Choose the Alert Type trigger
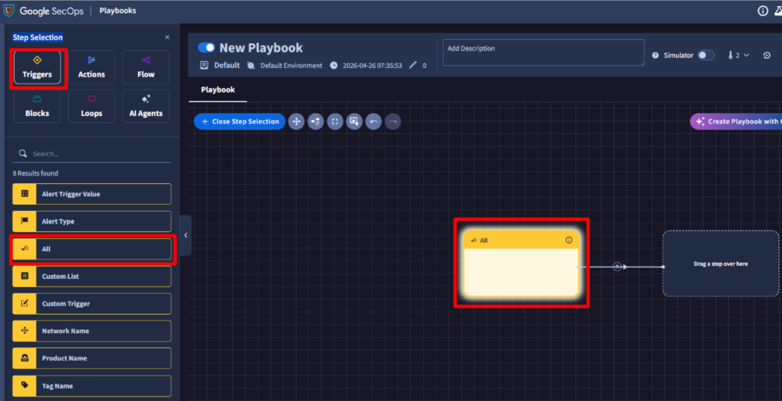Viewport: 782px width, 401px height. [92, 222]
